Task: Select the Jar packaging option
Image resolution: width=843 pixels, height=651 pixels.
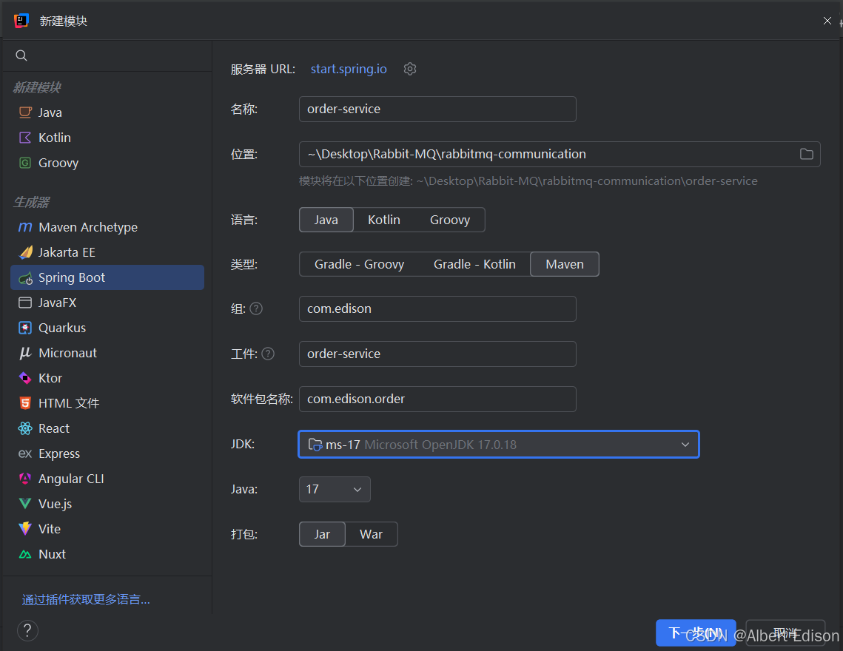Action: click(322, 534)
